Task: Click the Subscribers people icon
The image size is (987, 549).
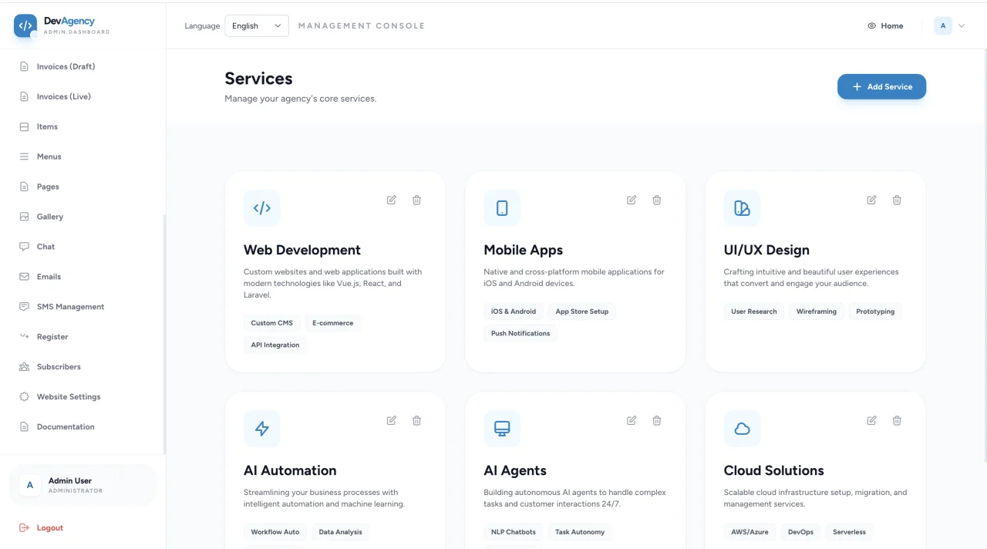Action: (x=24, y=367)
